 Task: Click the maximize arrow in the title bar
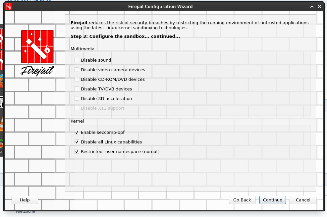[x=312, y=6]
